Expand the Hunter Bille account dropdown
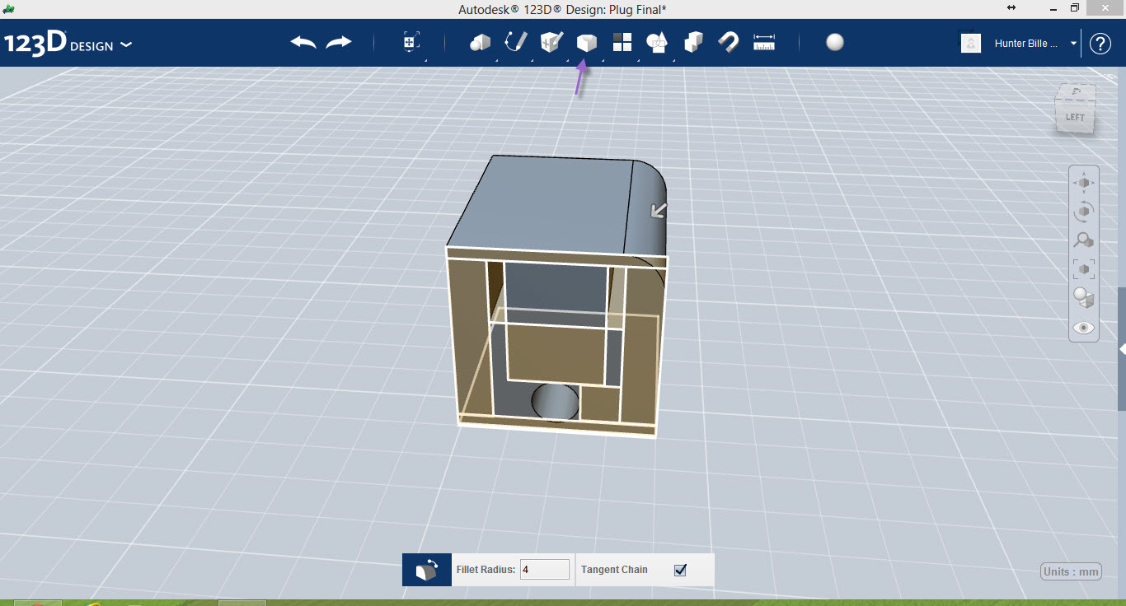Screen dimensions: 1126x606 point(1074,44)
